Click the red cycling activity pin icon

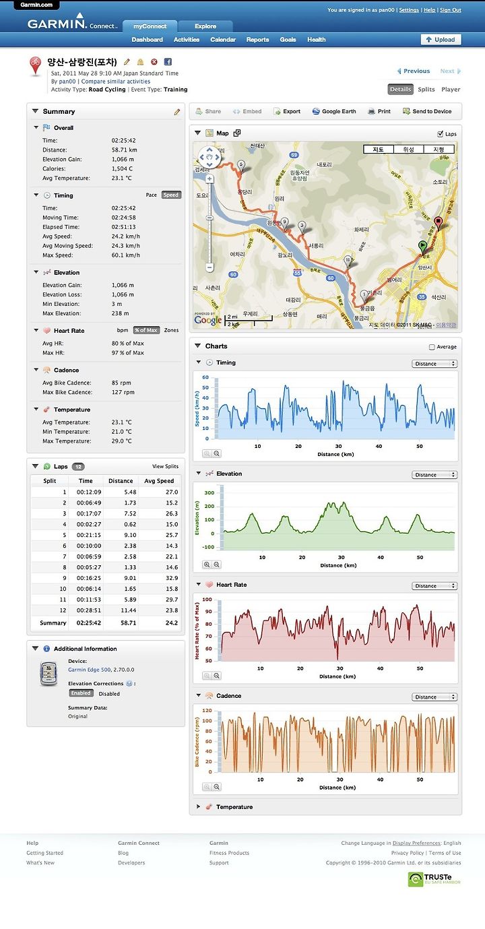point(36,67)
